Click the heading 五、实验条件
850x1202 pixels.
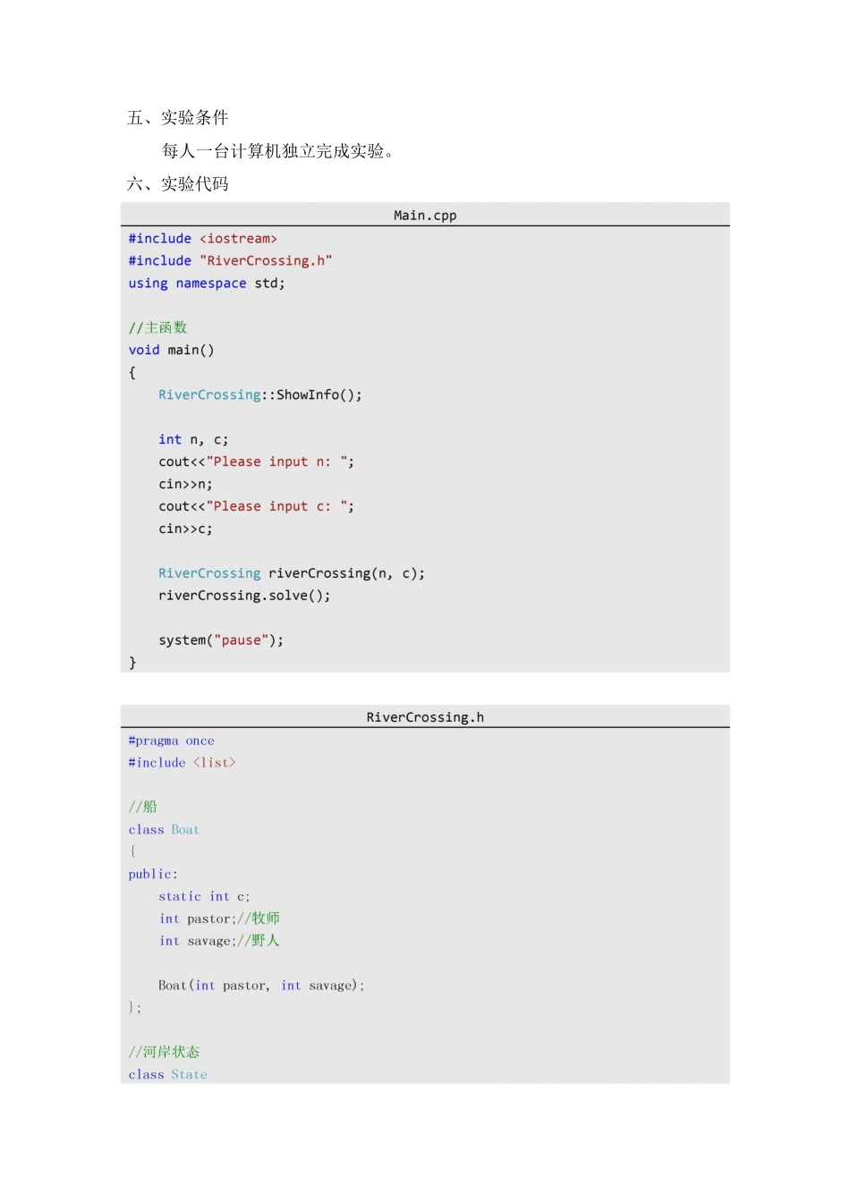tap(178, 118)
